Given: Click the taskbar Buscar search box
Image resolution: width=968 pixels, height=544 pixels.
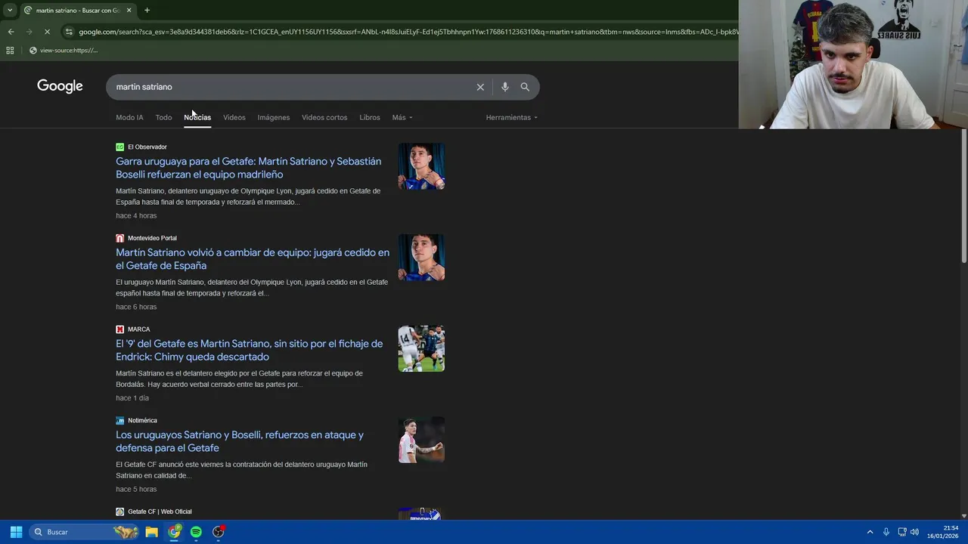Looking at the screenshot, I should pyautogui.click(x=85, y=532).
